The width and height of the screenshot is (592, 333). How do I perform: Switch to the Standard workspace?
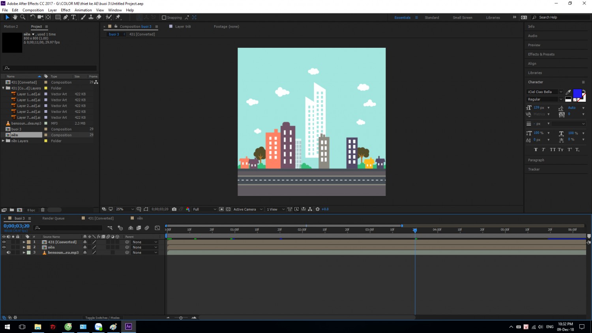tap(432, 17)
